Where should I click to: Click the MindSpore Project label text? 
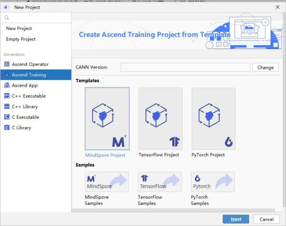[x=105, y=155]
